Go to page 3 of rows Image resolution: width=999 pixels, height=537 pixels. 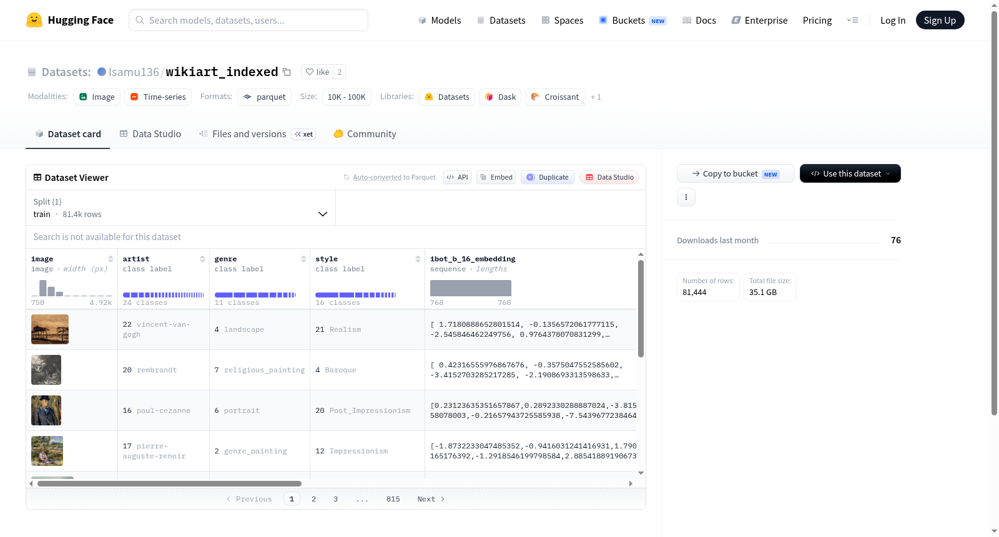[335, 499]
